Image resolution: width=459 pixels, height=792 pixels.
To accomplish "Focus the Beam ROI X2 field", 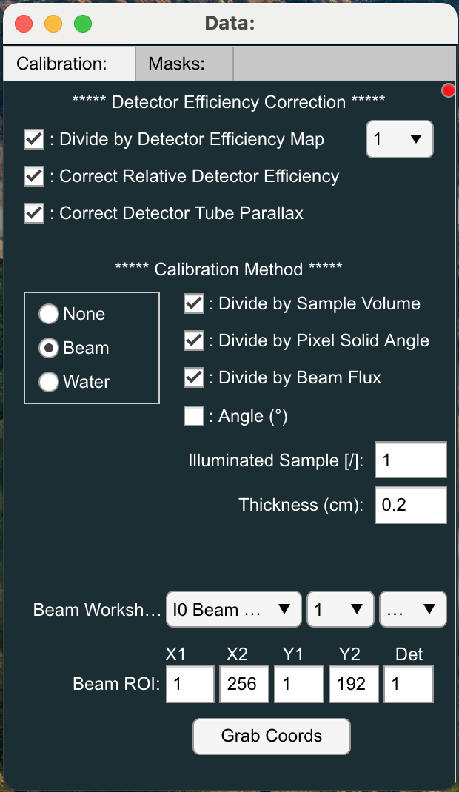I will pyautogui.click(x=241, y=684).
